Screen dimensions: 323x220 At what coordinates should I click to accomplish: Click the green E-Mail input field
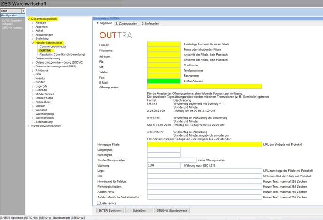pos(164,81)
